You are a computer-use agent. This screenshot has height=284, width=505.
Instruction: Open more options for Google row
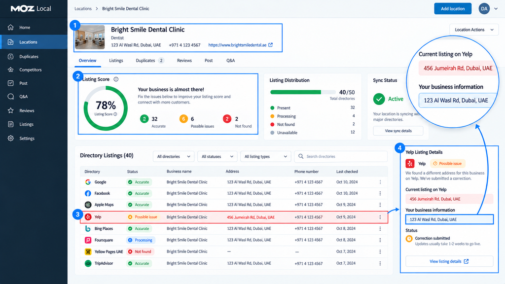coord(380,182)
